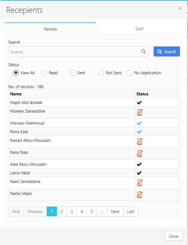Screen dimensions: 188x245
Task: Click the blue Search button
Action: click(x=167, y=51)
